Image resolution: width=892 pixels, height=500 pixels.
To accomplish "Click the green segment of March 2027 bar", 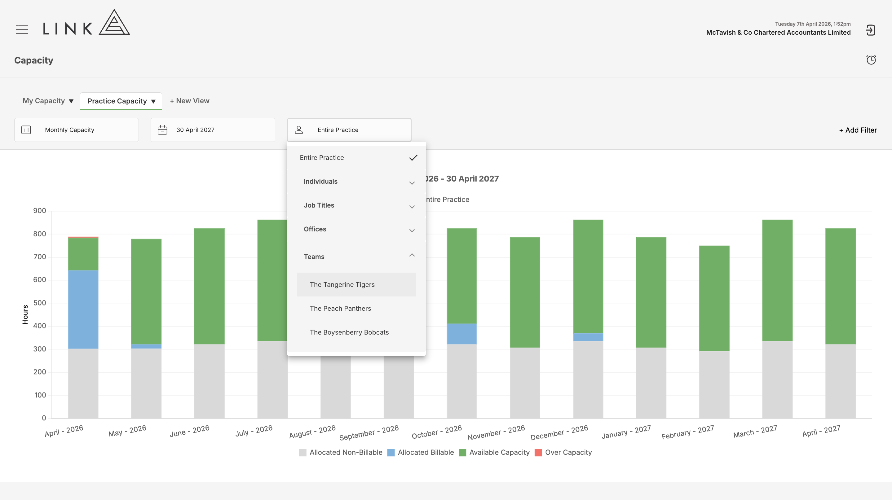I will point(777,281).
